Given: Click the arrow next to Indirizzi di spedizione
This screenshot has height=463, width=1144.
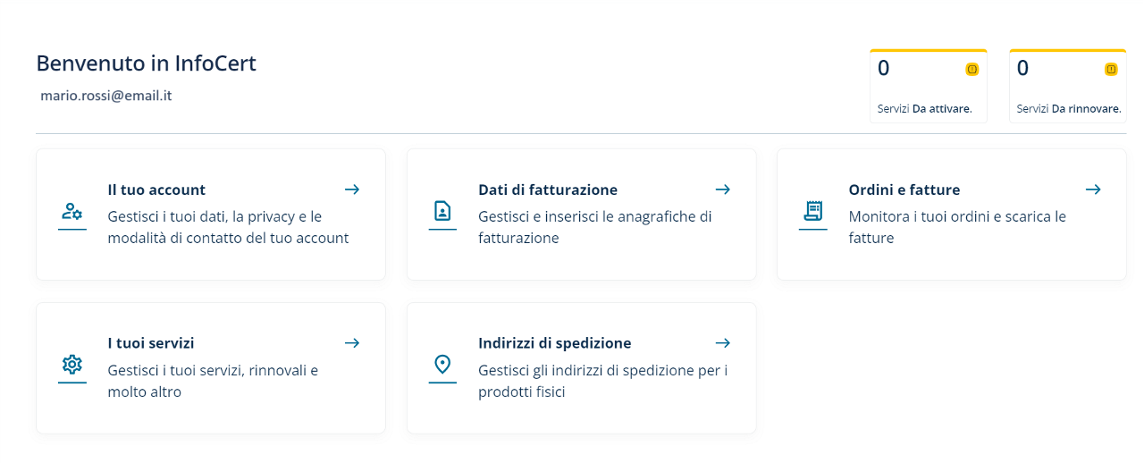Looking at the screenshot, I should click(723, 342).
